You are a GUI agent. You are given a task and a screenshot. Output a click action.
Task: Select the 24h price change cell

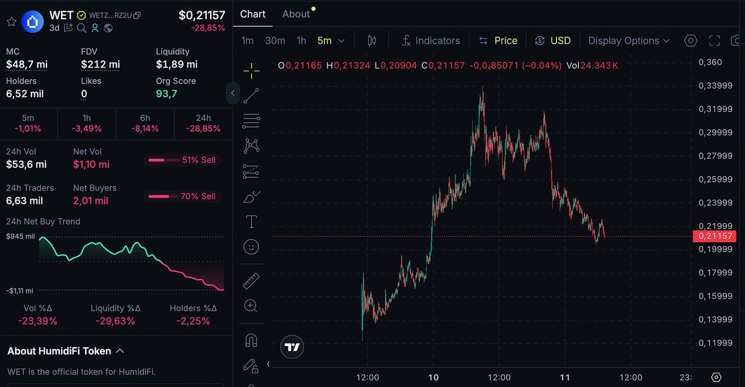tap(204, 123)
